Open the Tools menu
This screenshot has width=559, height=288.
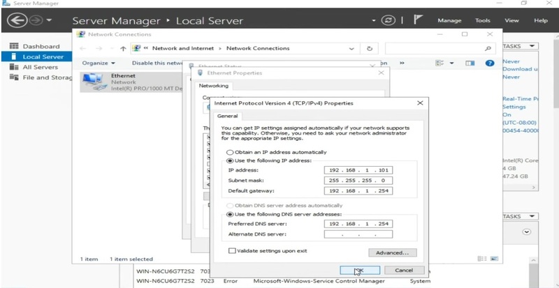(482, 21)
